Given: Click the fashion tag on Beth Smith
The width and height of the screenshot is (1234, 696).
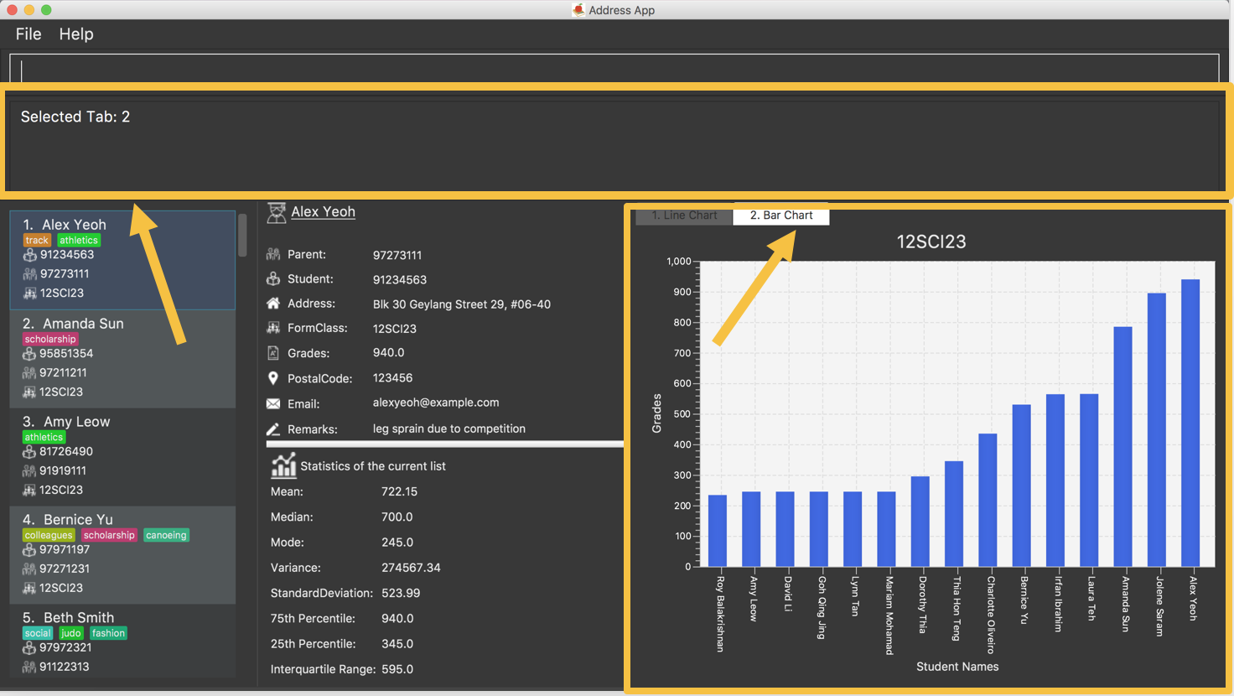Looking at the screenshot, I should tap(108, 634).
